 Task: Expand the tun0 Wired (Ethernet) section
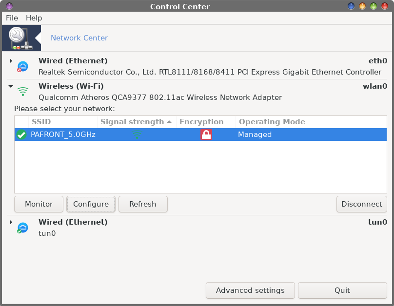11,222
